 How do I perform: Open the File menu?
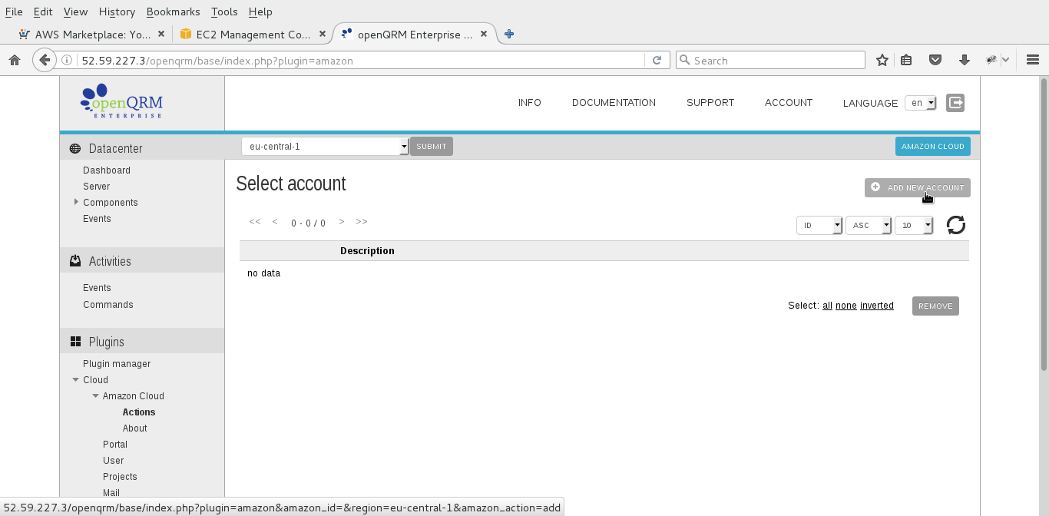[x=14, y=12]
